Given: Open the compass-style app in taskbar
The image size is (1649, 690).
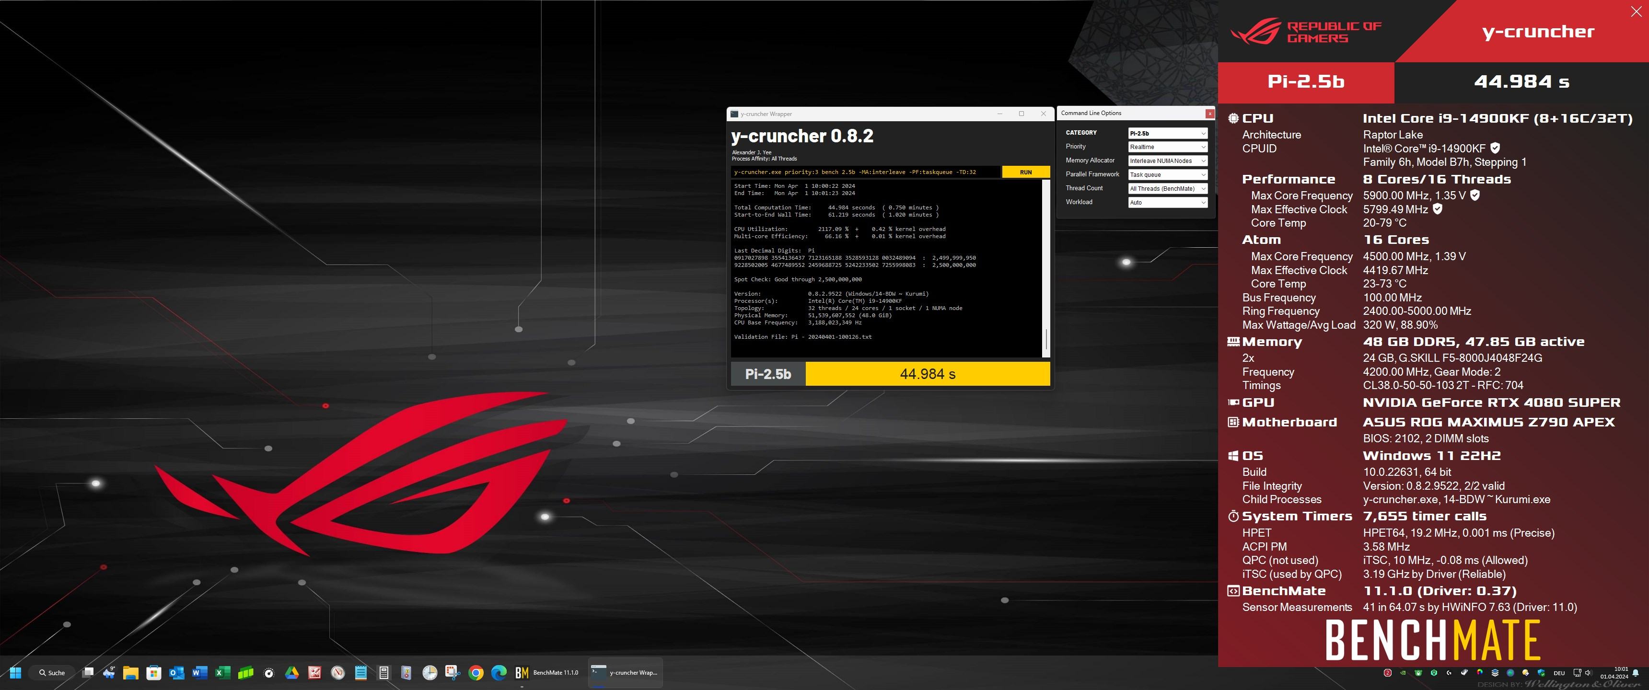Looking at the screenshot, I should [x=338, y=672].
